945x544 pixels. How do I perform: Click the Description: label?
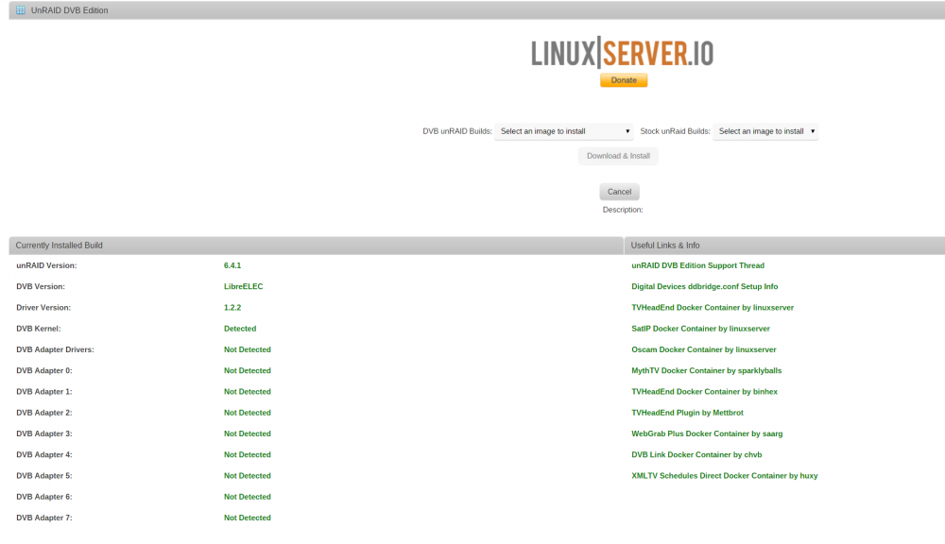click(623, 210)
